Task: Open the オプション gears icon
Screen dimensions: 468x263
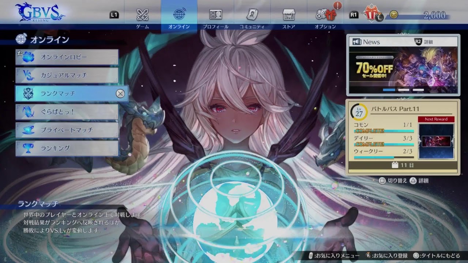Action: pyautogui.click(x=325, y=15)
